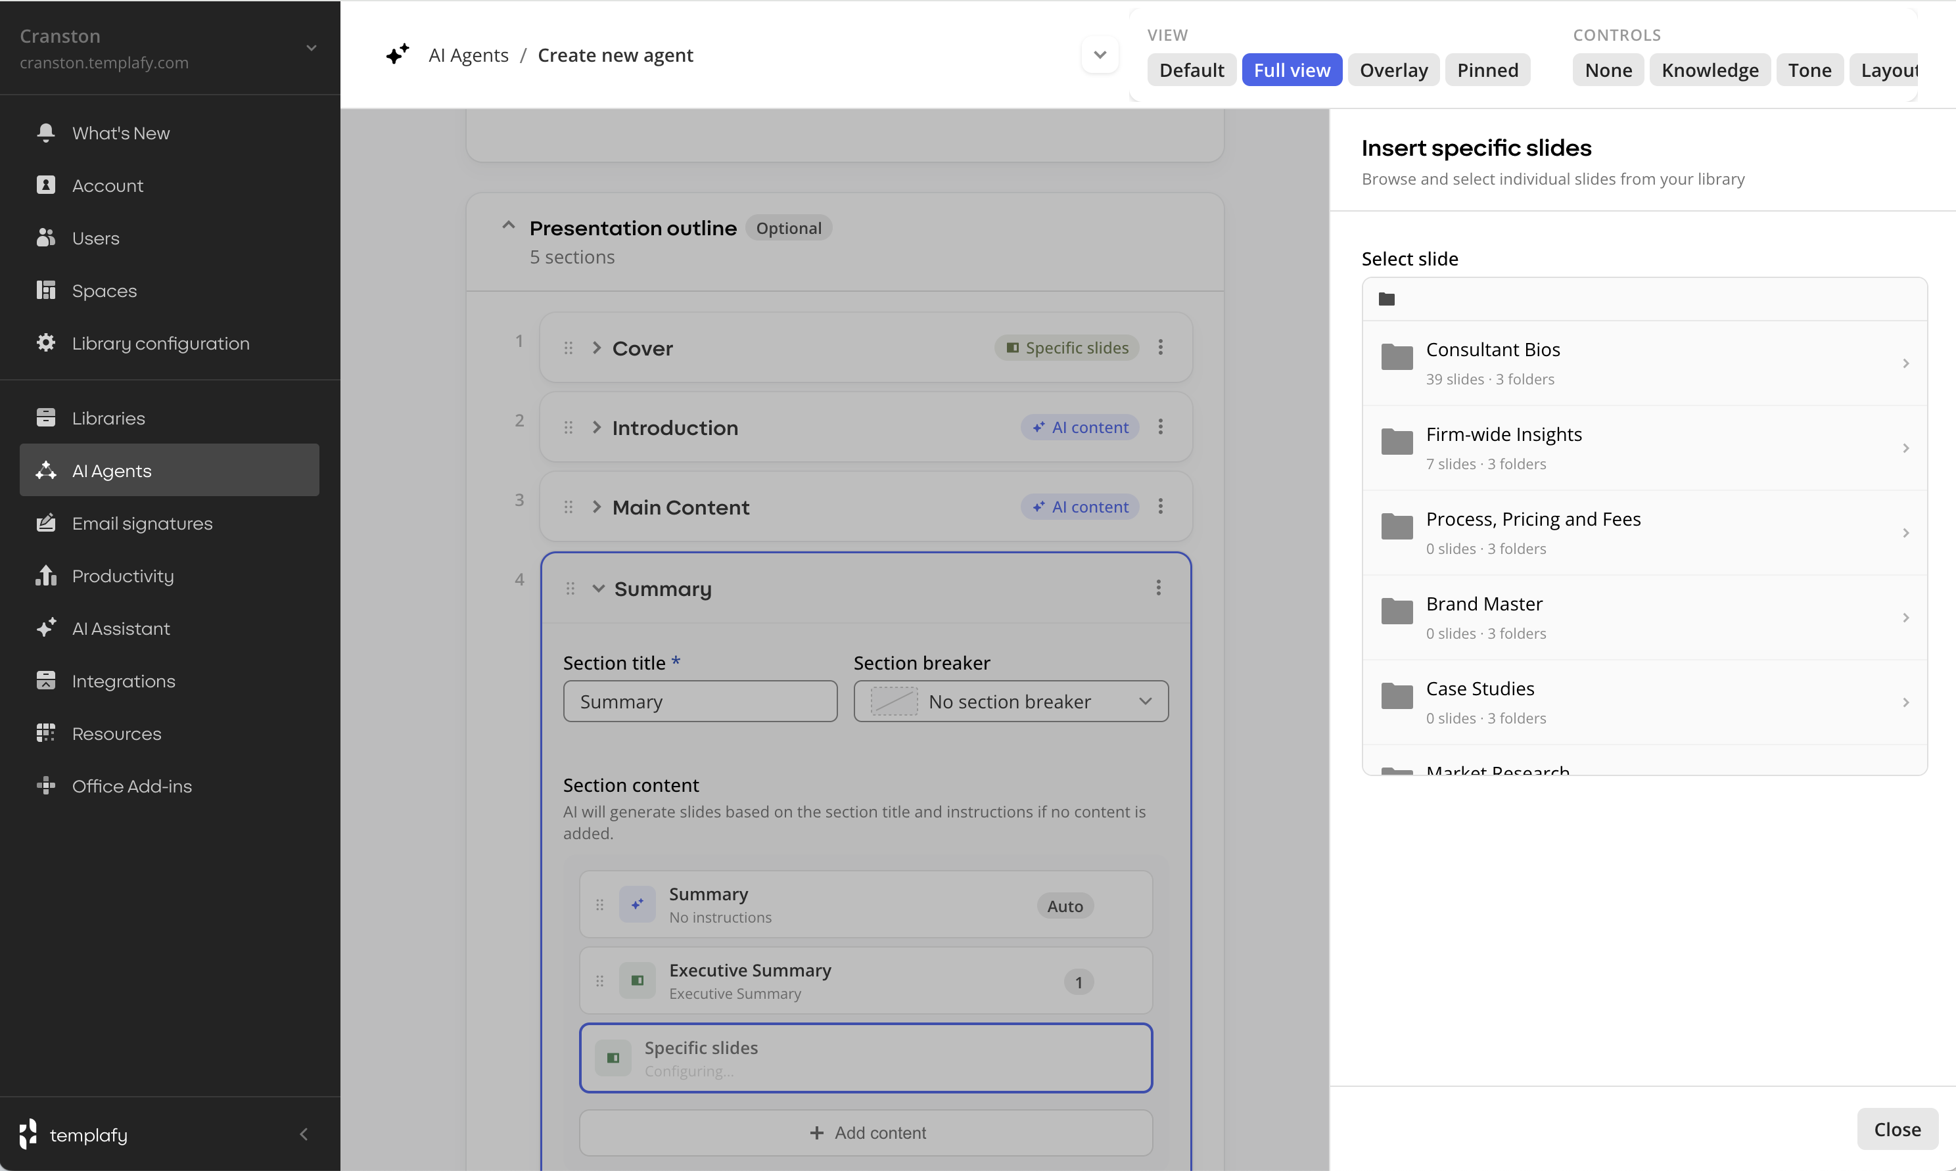Grab the Introduction section drag handle
1956x1171 pixels.
pyautogui.click(x=568, y=428)
